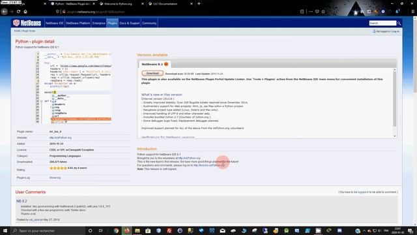
Task: Open the new tab plus button
Action: pos(199,4)
